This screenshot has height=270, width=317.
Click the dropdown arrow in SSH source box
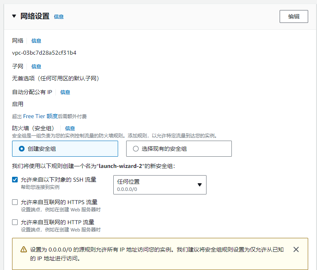point(200,185)
